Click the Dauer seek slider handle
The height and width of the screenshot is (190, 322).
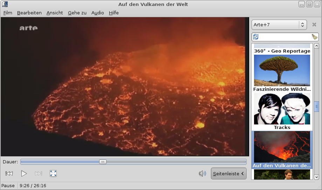103,162
